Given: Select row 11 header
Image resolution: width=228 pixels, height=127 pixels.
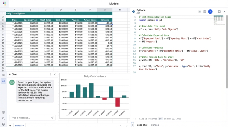Looking at the screenshot, I should point(3,43).
